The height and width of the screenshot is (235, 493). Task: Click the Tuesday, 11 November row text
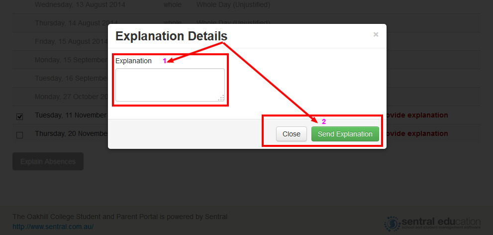click(71, 115)
